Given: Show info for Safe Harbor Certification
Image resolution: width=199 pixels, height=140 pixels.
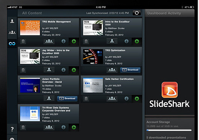Looking at the screenshot, I should point(126,99).
